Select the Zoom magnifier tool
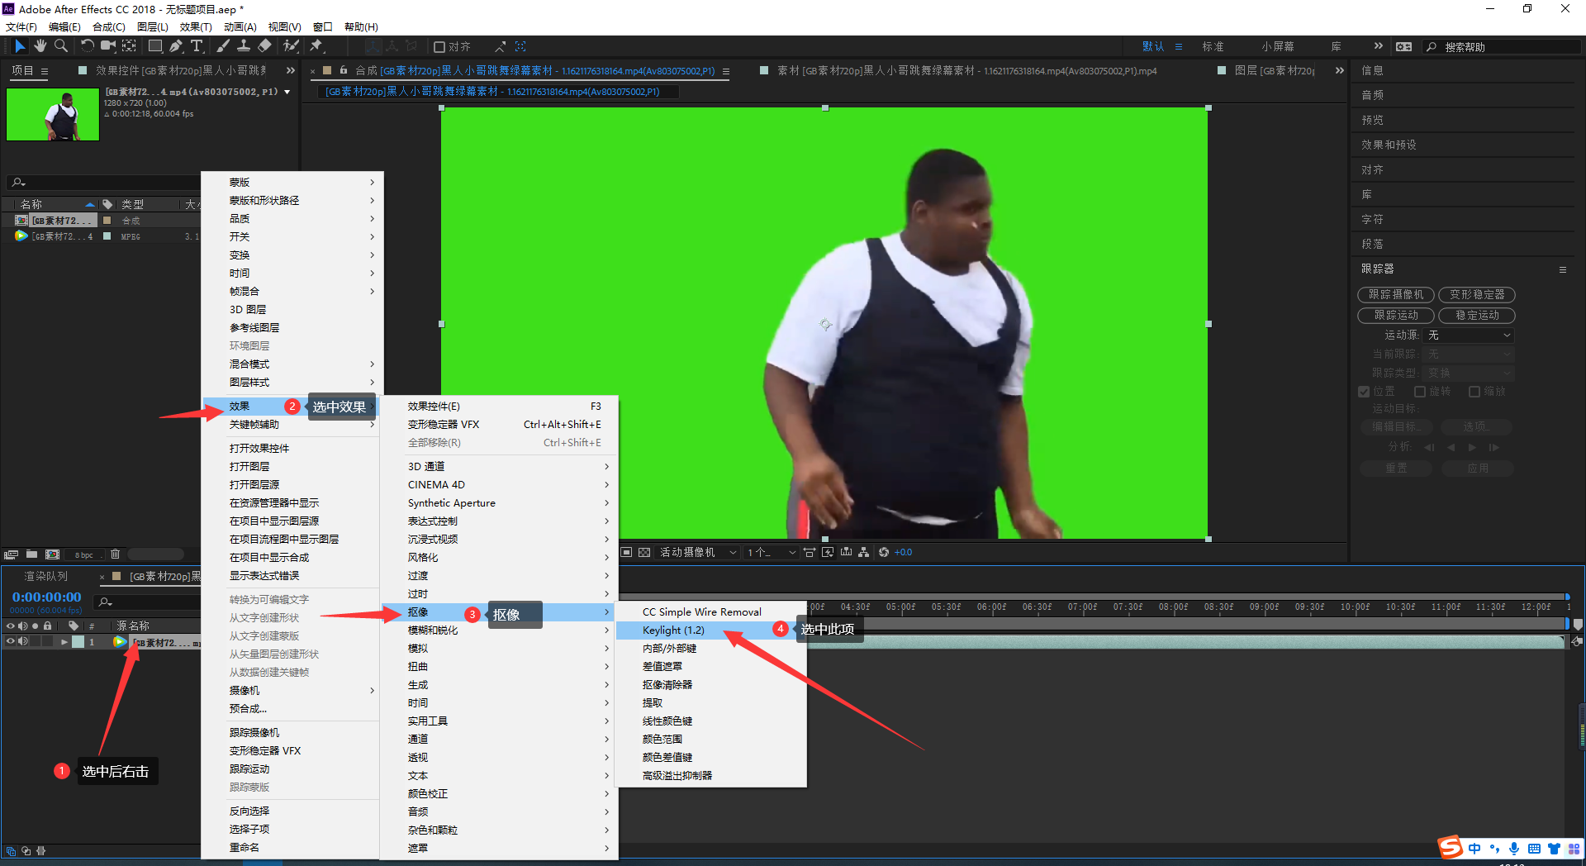The image size is (1586, 866). tap(61, 46)
